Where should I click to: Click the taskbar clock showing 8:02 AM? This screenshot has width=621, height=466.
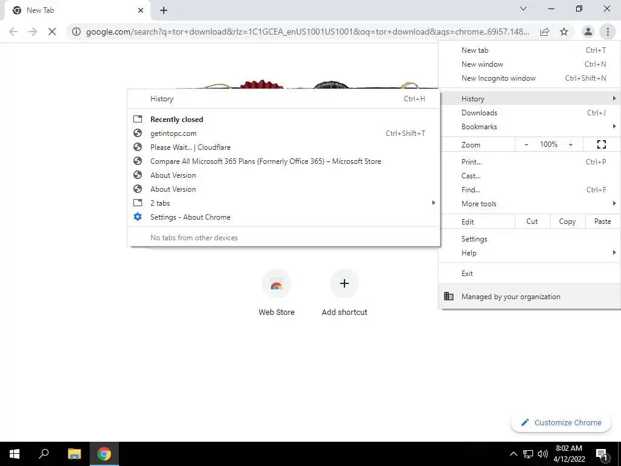[x=569, y=454]
